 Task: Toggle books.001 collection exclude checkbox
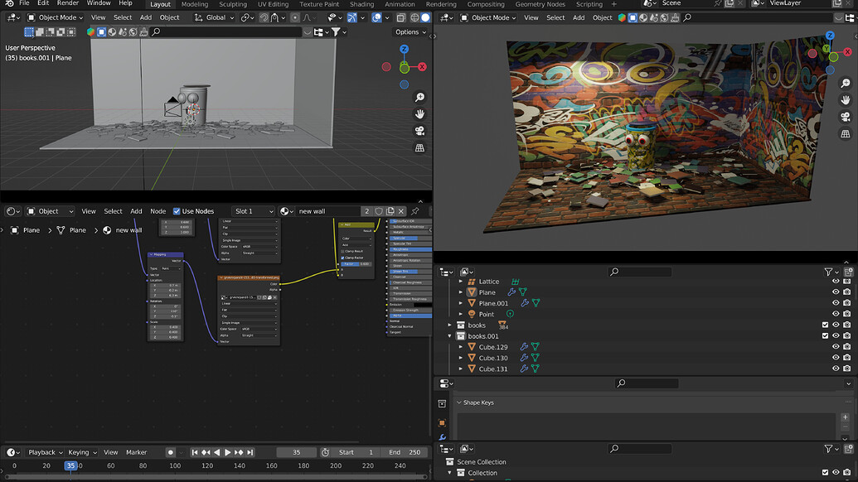[825, 336]
